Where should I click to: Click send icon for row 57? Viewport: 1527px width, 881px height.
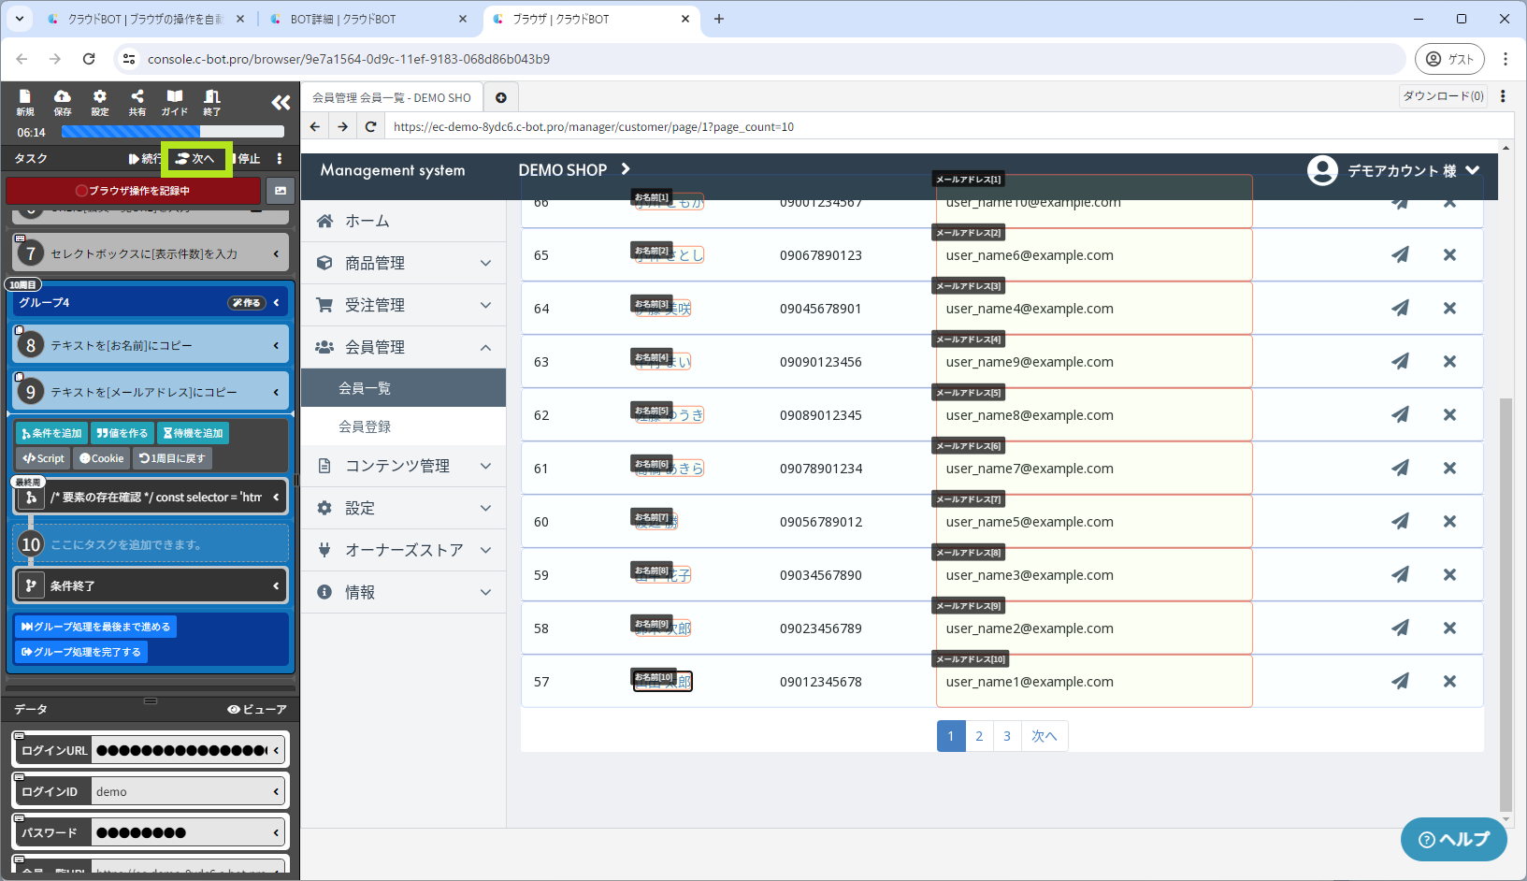[1400, 681]
